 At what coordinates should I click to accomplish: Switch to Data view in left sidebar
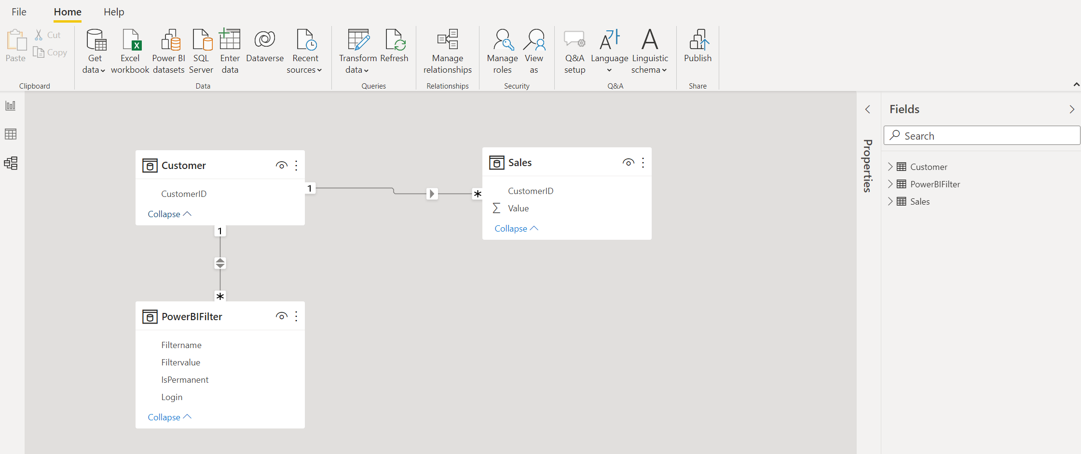tap(11, 134)
